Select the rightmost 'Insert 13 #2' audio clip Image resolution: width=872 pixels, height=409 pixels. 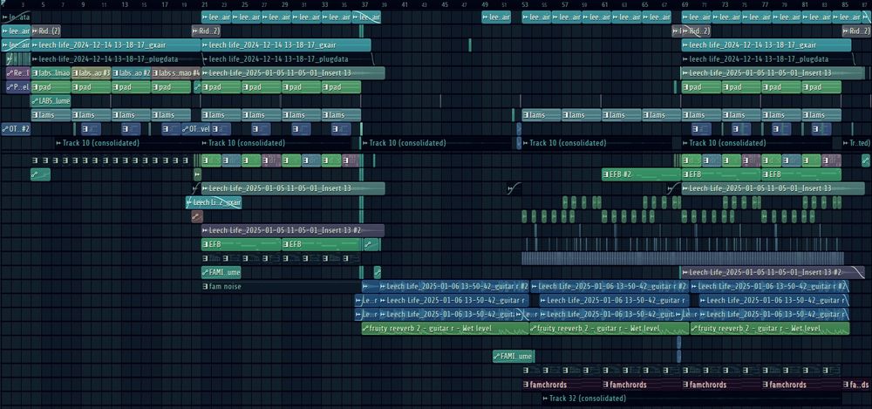[x=773, y=273]
